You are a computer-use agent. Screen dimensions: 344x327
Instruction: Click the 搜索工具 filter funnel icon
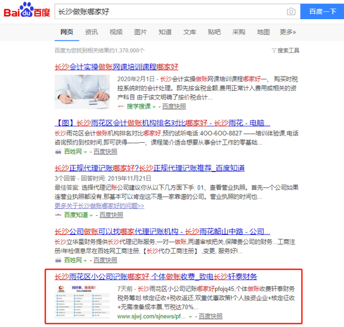click(274, 51)
